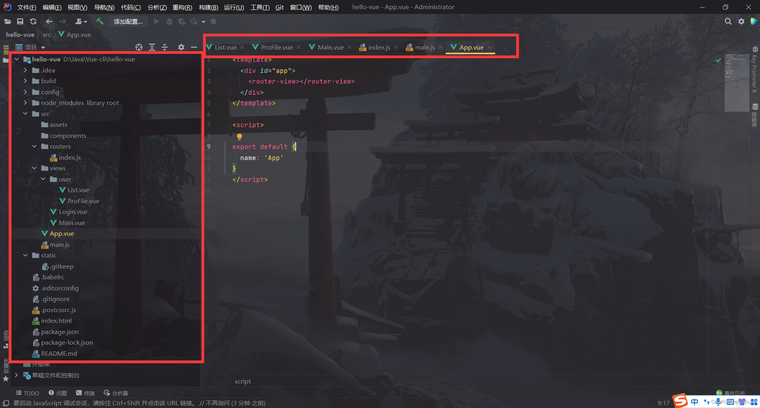Open the 事件日志 event log
Viewport: 760px width, 408px height.
[731, 393]
